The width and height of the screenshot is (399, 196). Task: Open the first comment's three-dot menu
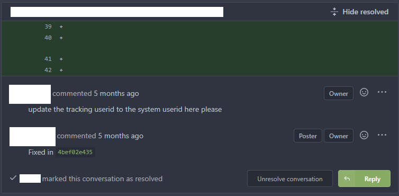click(382, 92)
